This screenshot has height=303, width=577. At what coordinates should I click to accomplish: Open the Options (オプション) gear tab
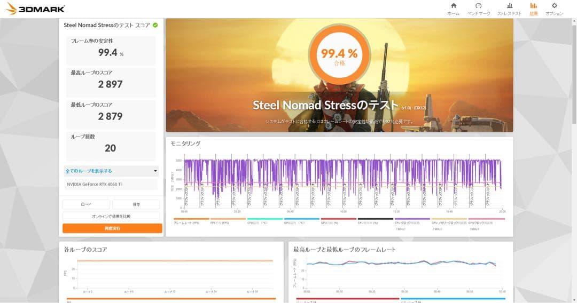coord(554,9)
